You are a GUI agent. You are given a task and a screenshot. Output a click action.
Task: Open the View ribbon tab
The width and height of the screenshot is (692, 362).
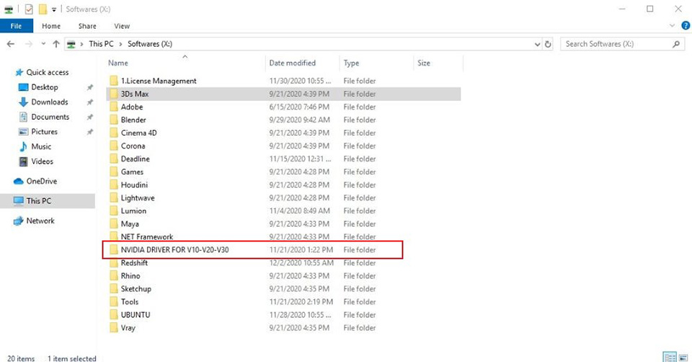(122, 26)
